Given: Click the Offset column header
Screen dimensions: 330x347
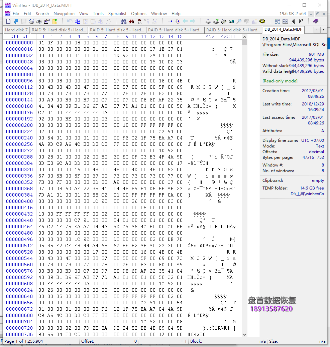Looking at the screenshot, I should tap(19, 36).
